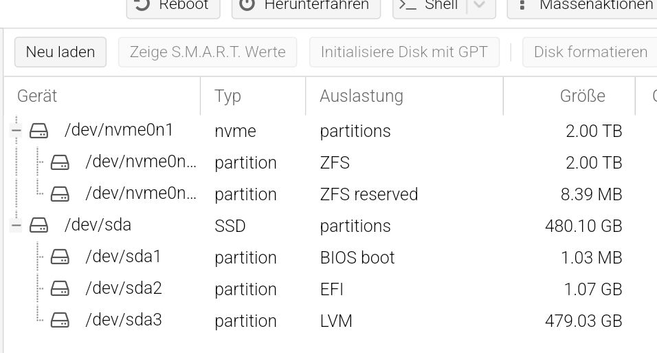This screenshot has height=353, width=657.
Task: Click the ZFS reserved partition drive icon
Action: point(60,194)
